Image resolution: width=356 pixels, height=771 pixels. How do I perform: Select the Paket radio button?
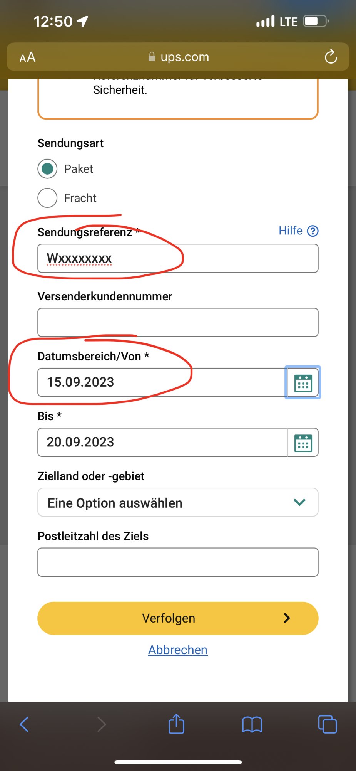point(47,169)
